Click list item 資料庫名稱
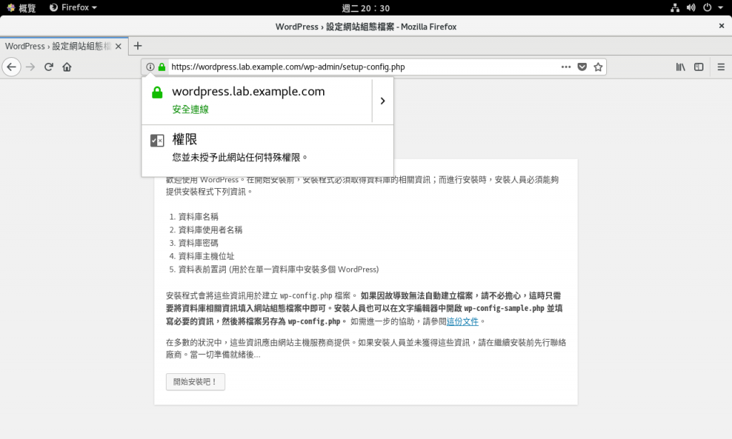This screenshot has height=439, width=732. coord(199,217)
